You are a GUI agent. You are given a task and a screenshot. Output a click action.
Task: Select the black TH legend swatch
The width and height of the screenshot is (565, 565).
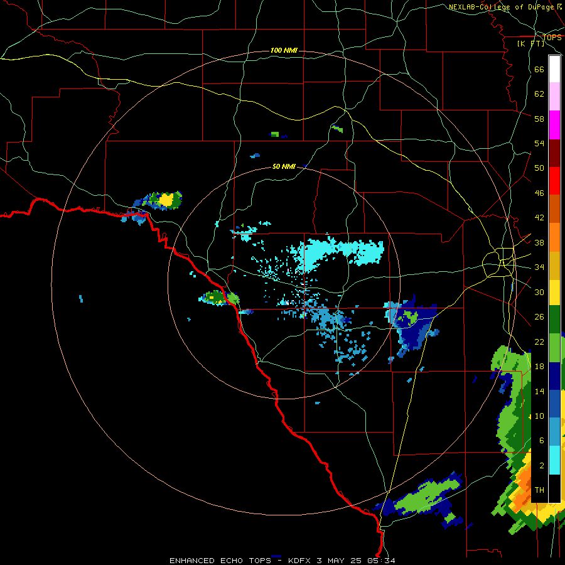click(x=554, y=488)
